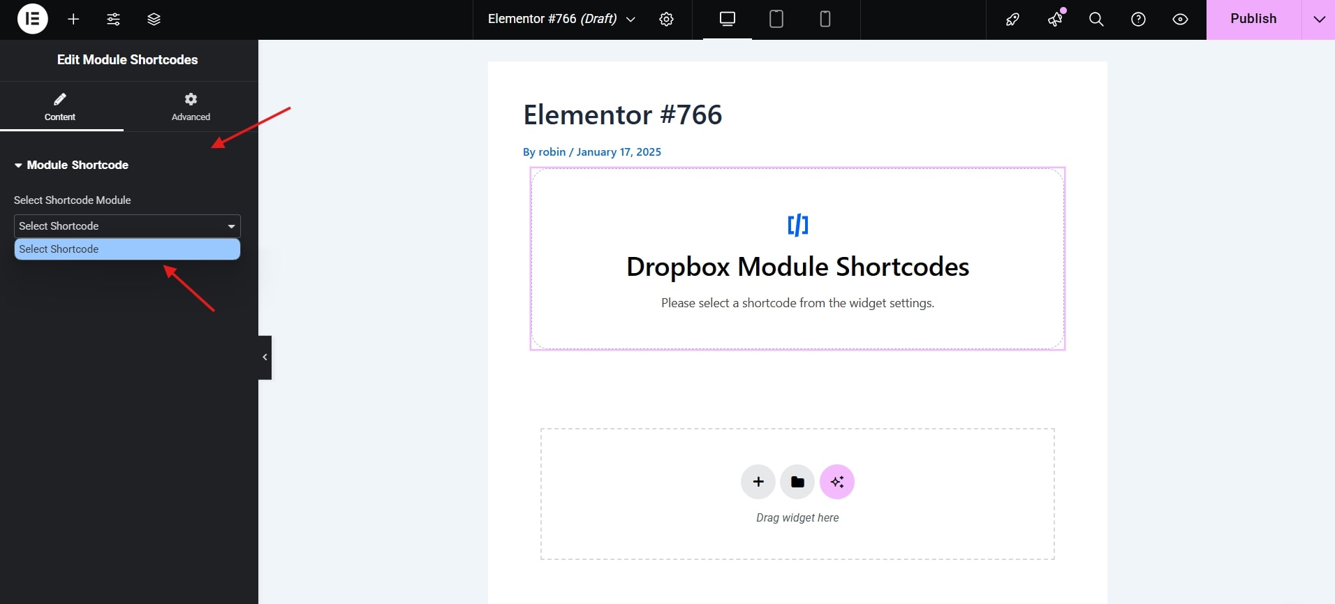Open the Structure layers icon
Screen dimensions: 1335x604
tap(154, 20)
